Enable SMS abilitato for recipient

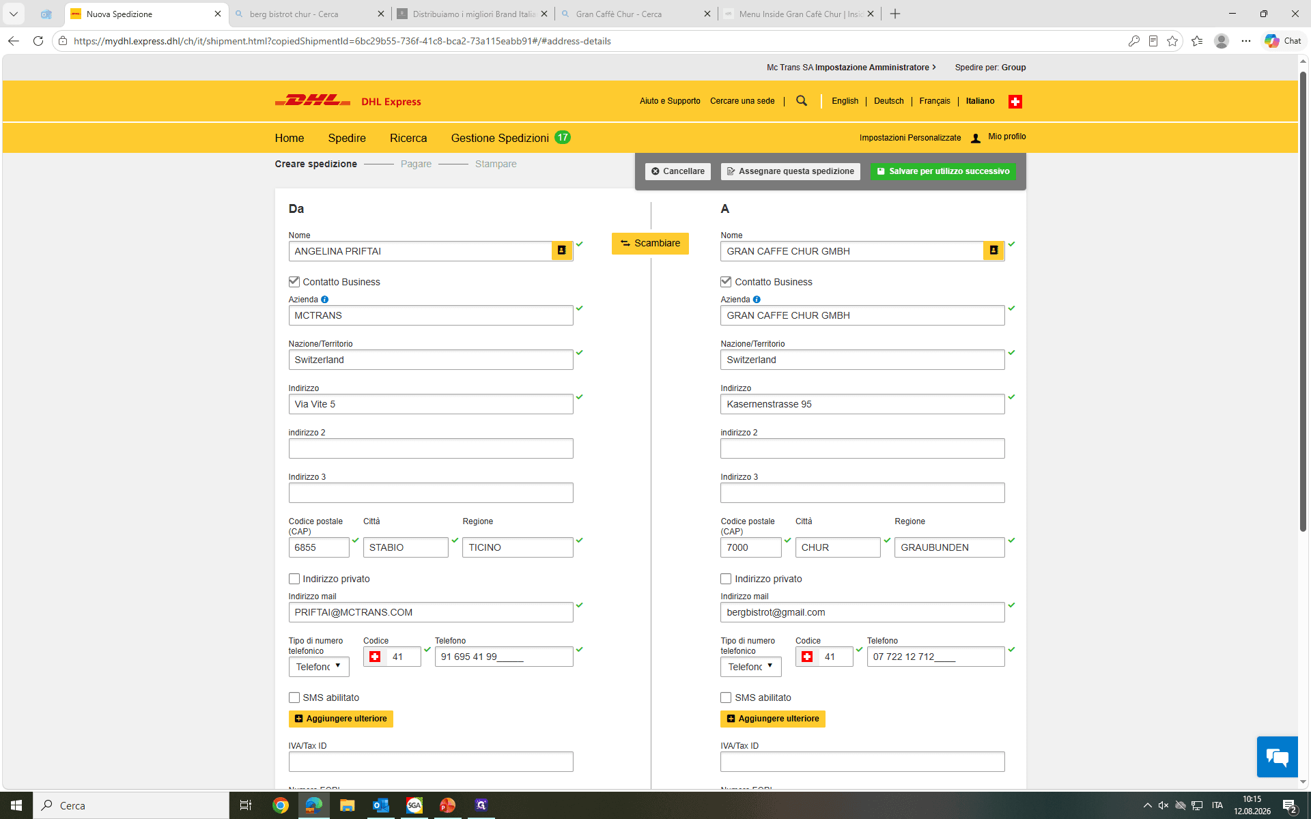coord(726,698)
